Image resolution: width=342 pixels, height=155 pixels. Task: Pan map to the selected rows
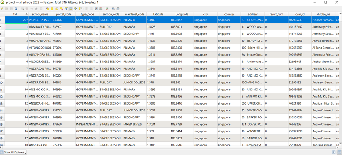[76, 9]
